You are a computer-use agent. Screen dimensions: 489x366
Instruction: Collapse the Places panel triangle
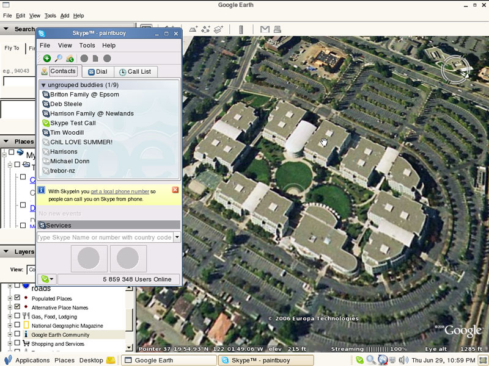point(6,142)
